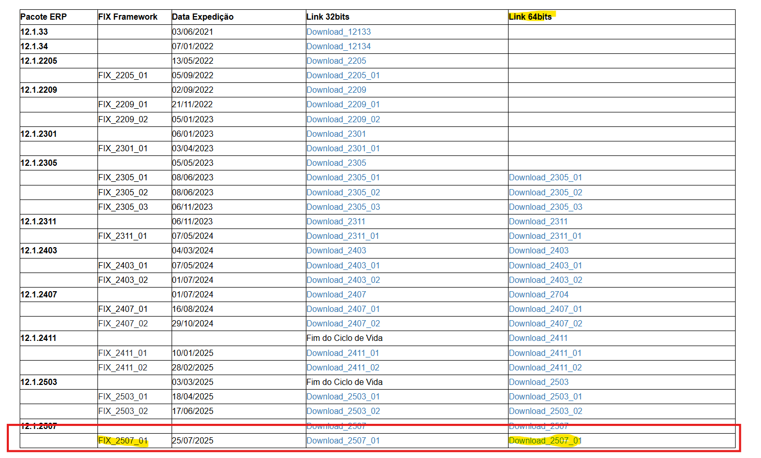The height and width of the screenshot is (458, 761).
Task: Open the 64-bit Download_2403_02 link
Action: (545, 280)
